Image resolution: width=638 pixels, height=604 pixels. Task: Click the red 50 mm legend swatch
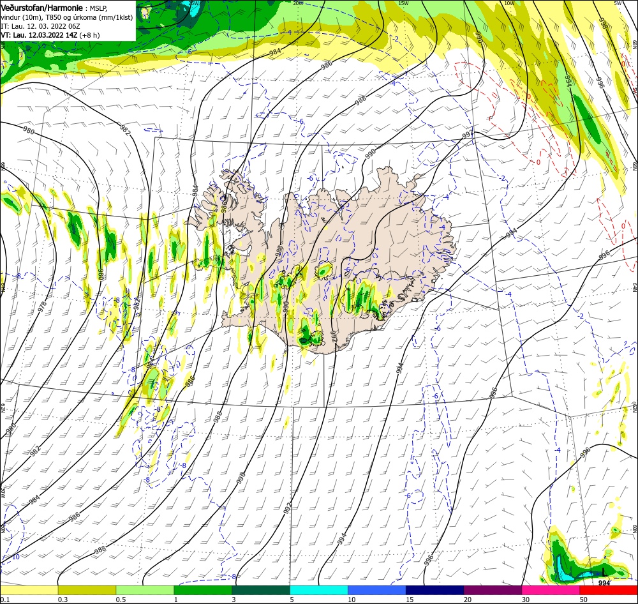click(x=609, y=590)
